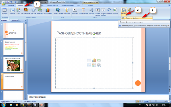Image resolution: width=171 pixels, height=107 pixels.
Task: Click the placeholder's insert table icon
Action: coord(89,60)
